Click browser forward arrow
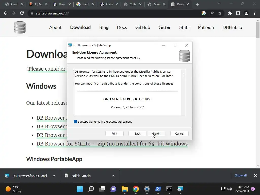 click(14, 13)
